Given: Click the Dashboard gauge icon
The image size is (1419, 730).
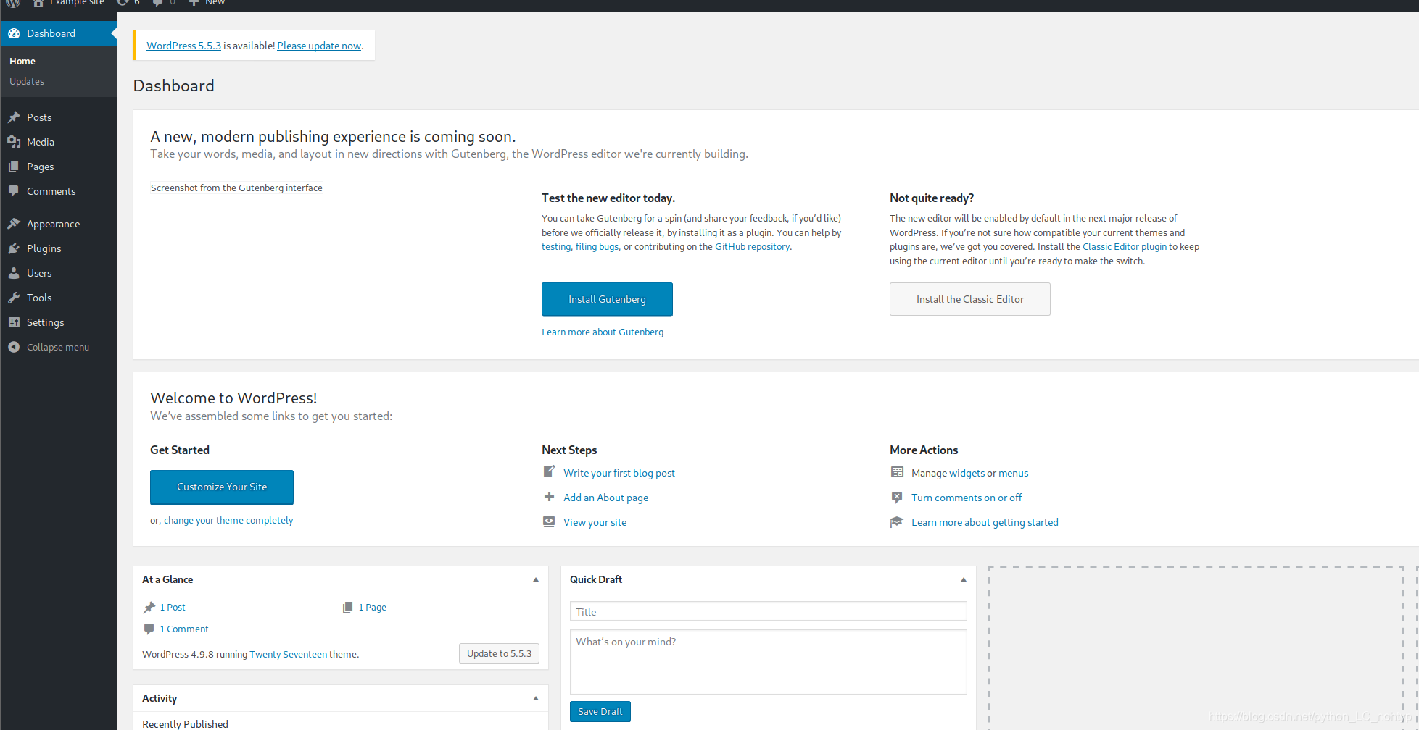Looking at the screenshot, I should pos(14,33).
